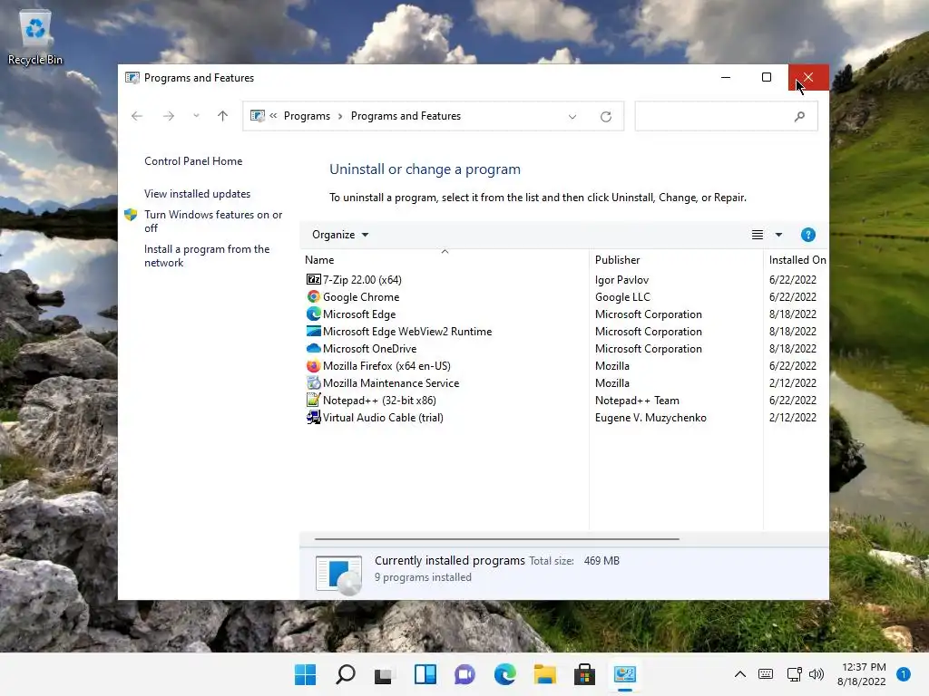Expand the breadcrumb chevrons before Programs

point(273,116)
